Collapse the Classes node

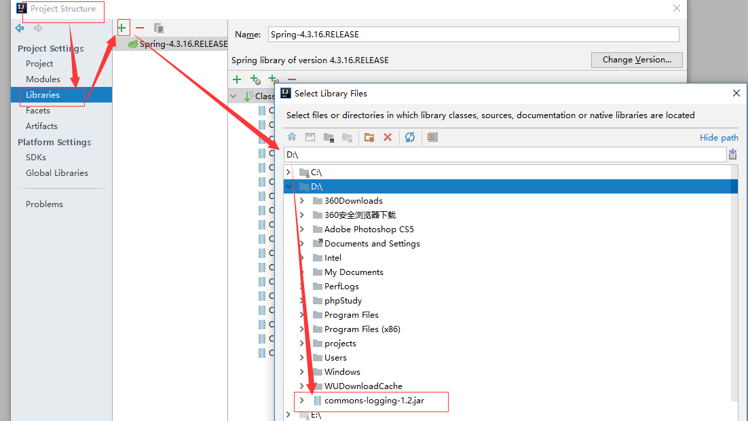point(233,96)
